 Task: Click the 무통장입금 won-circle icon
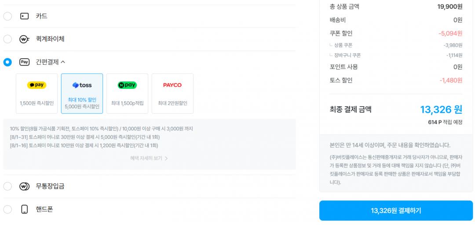click(24, 186)
